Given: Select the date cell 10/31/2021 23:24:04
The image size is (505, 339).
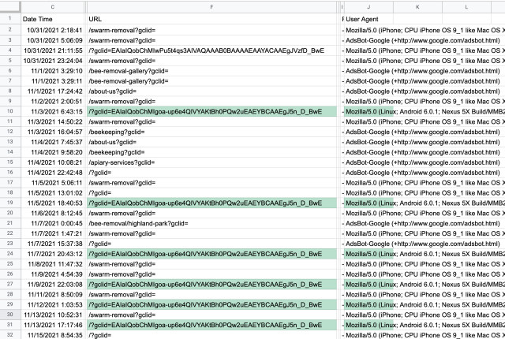Looking at the screenshot, I should [x=53, y=60].
